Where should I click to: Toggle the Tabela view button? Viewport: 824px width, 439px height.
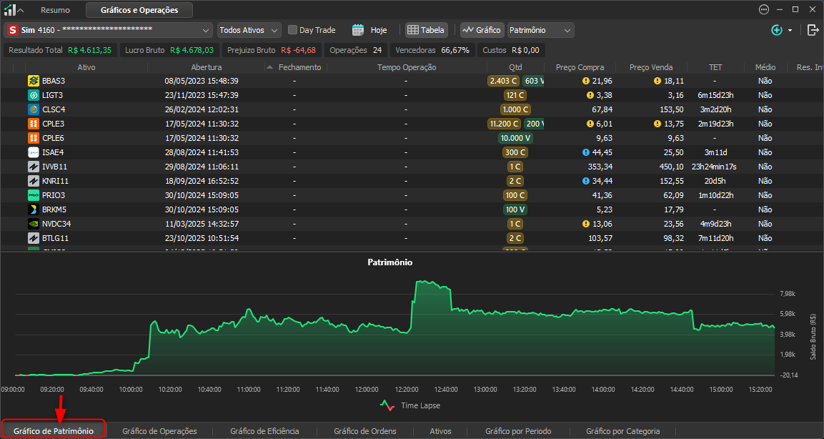pyautogui.click(x=426, y=30)
